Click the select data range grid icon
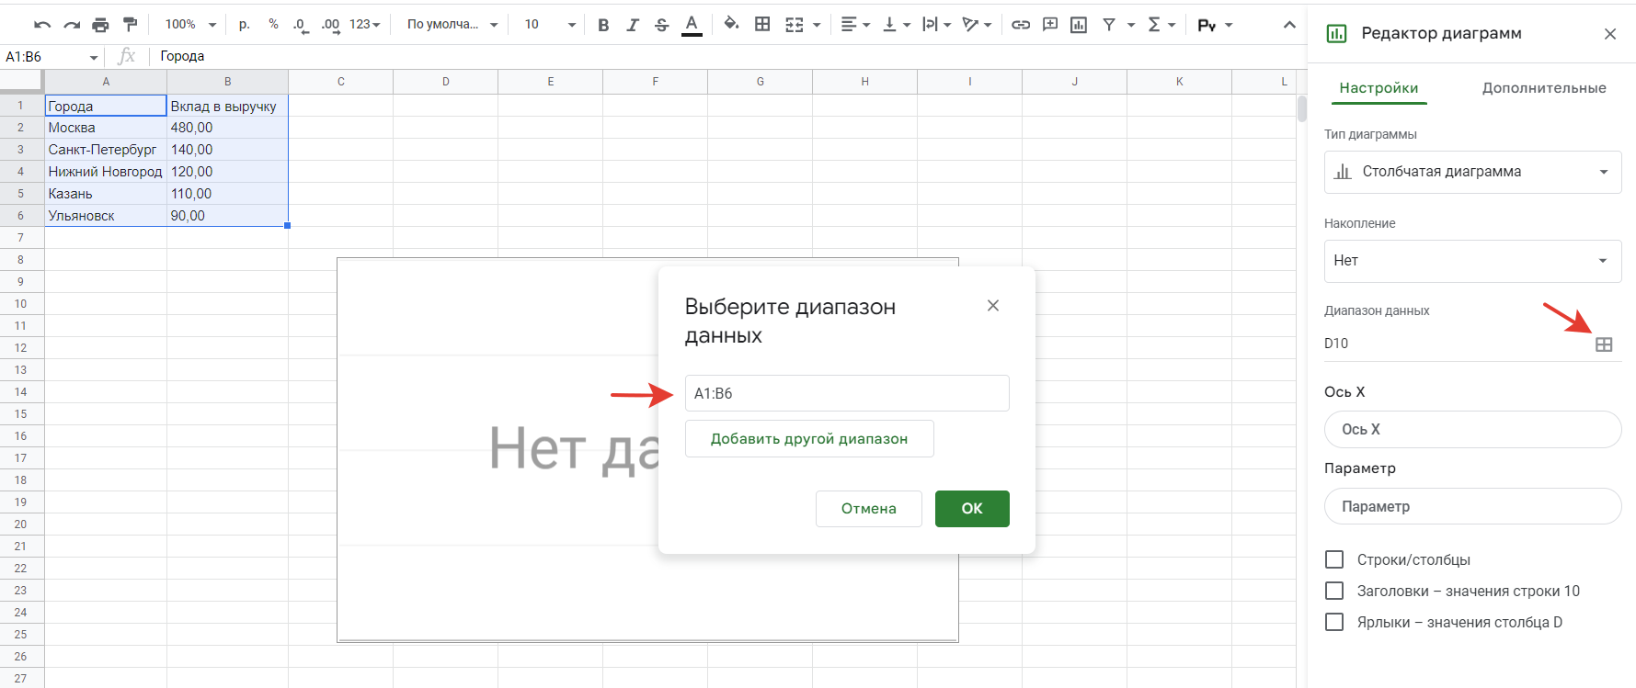This screenshot has height=688, width=1636. tap(1603, 344)
